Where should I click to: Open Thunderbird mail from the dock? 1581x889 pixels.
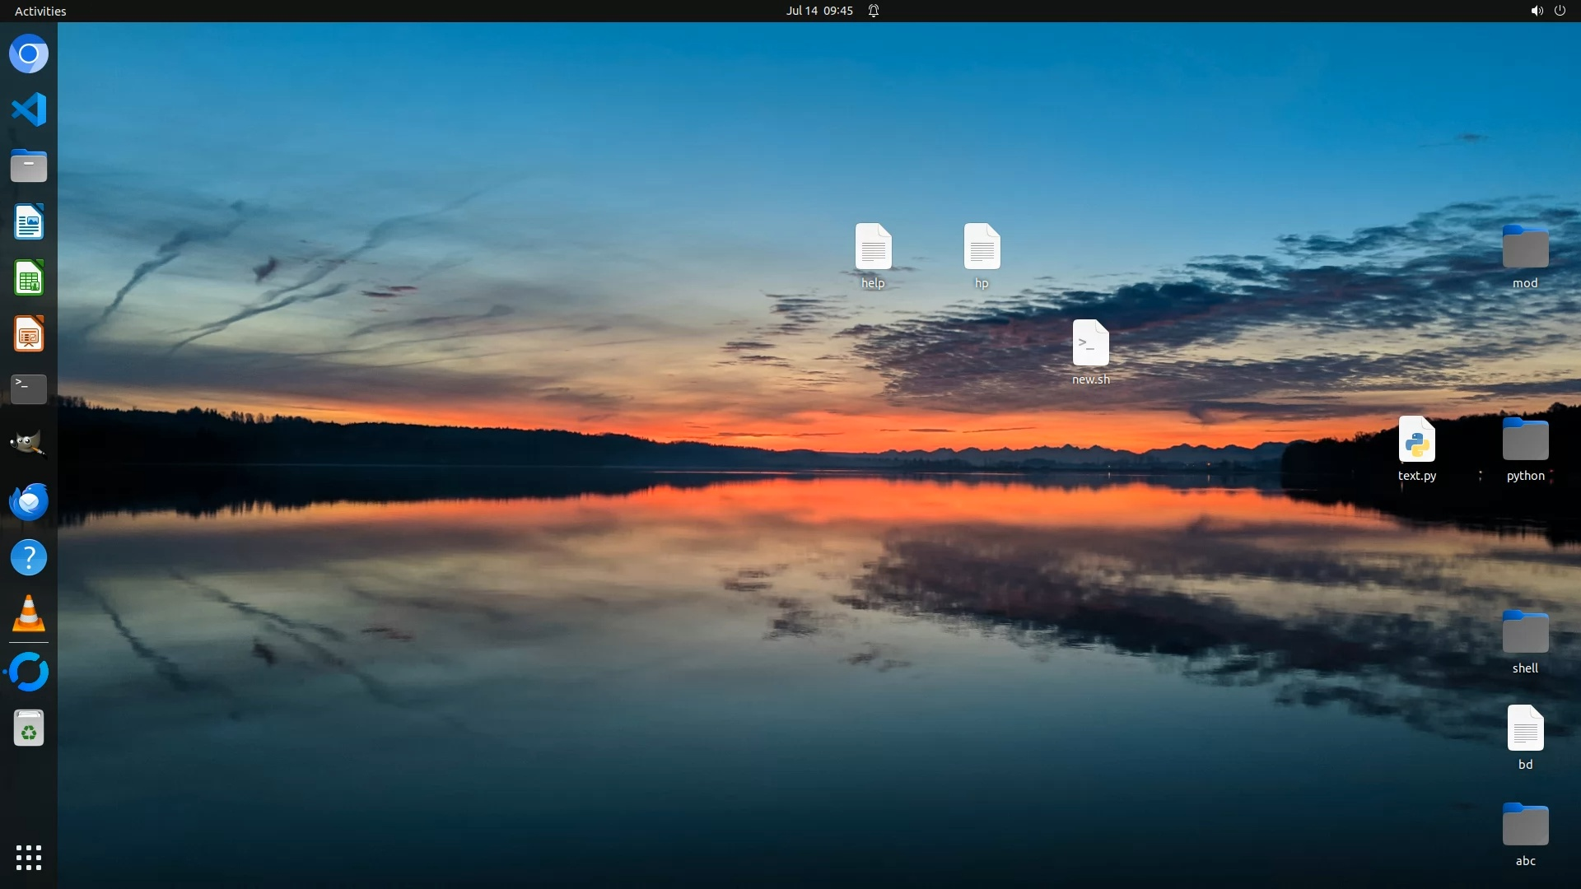29,501
